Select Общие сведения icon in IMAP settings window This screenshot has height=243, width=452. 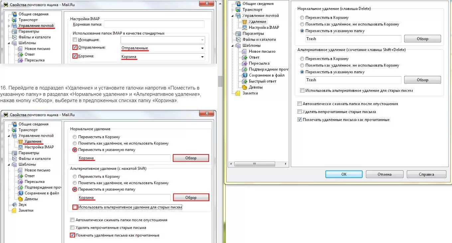pyautogui.click(x=14, y=14)
